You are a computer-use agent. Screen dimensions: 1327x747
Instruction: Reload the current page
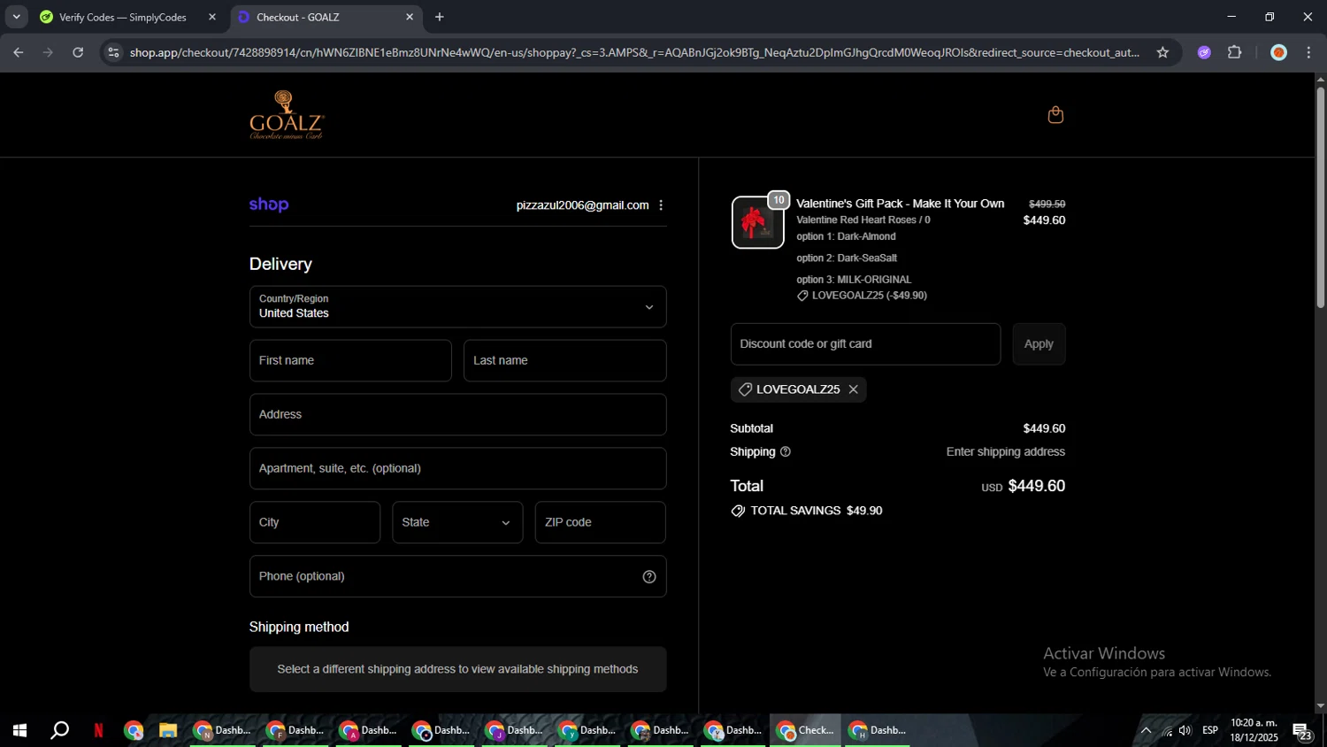pyautogui.click(x=78, y=53)
